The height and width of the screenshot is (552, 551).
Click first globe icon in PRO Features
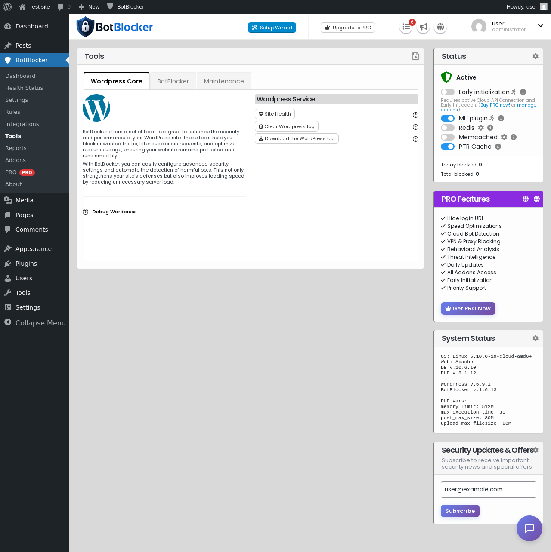point(526,199)
